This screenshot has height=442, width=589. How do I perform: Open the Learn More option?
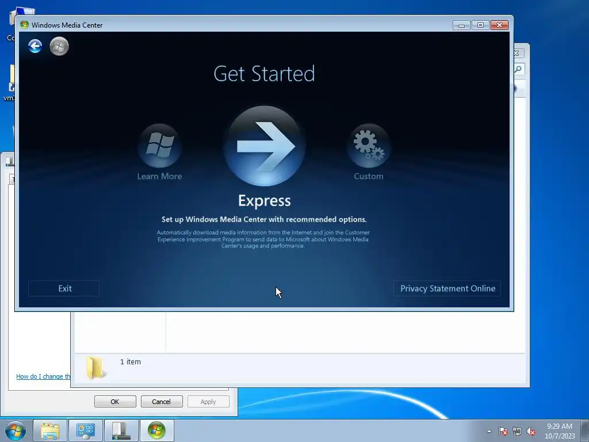tap(160, 152)
